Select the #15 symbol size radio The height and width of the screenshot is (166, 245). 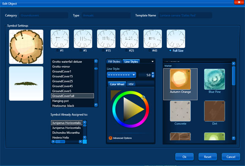103,50
